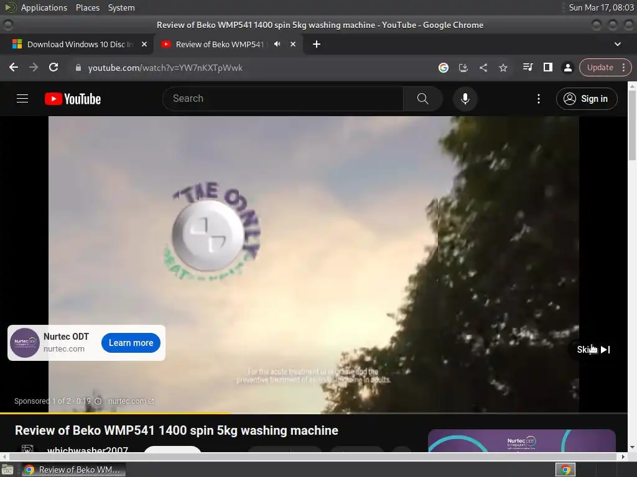Show desktop icon in bottom panel
Image resolution: width=637 pixels, height=477 pixels.
[x=7, y=470]
